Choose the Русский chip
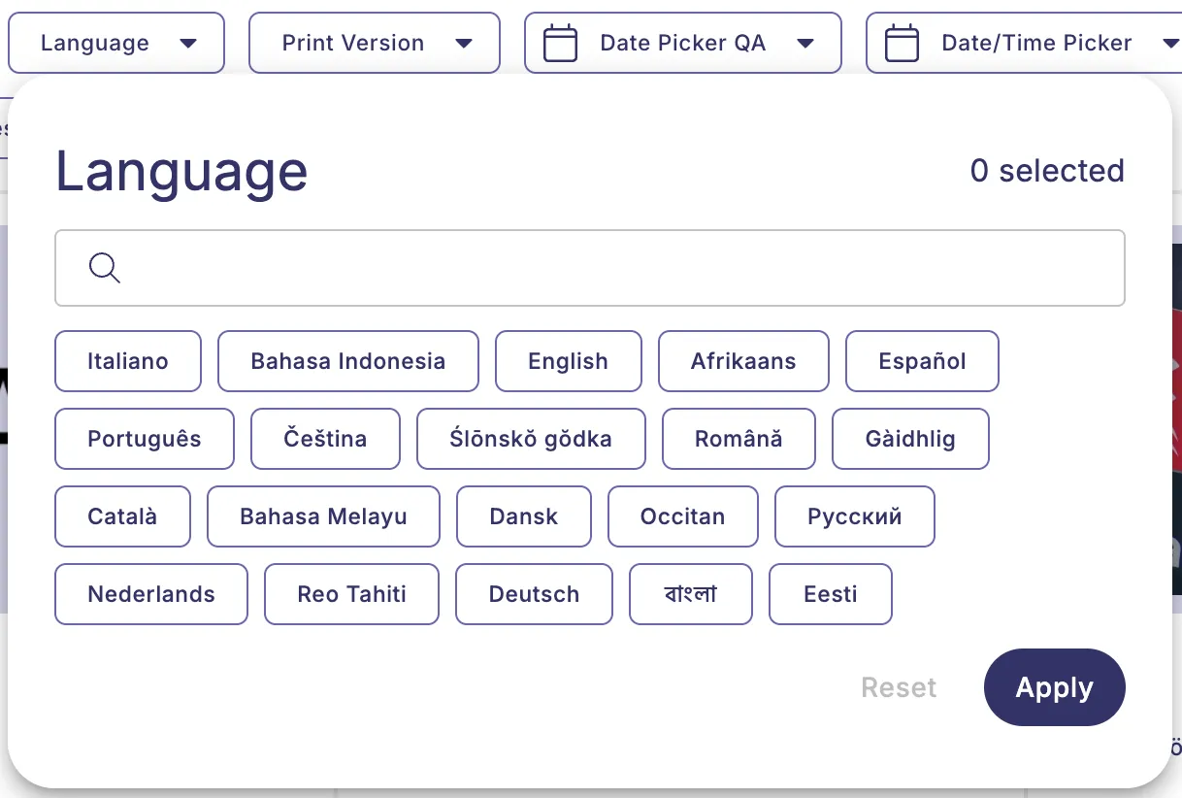The height and width of the screenshot is (798, 1182). (855, 516)
